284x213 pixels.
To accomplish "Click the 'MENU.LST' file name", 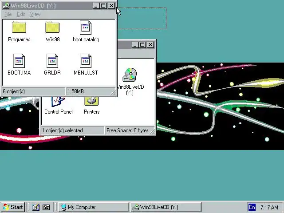I will (x=86, y=73).
